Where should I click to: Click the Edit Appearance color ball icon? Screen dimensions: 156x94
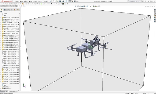[x=94, y=6]
